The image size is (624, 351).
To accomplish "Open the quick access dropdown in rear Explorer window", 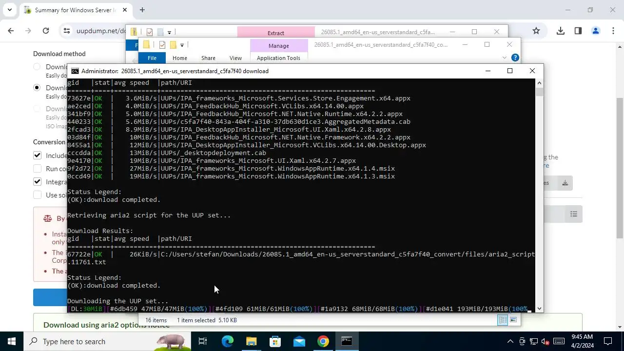I will pyautogui.click(x=169, y=33).
